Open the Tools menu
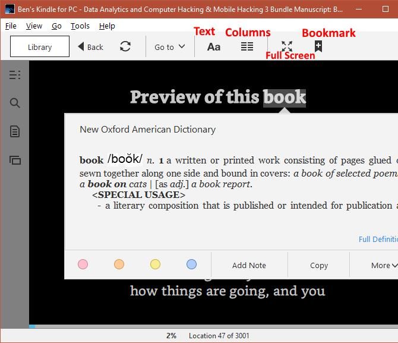Screen dimensions: 398x343 [80, 26]
